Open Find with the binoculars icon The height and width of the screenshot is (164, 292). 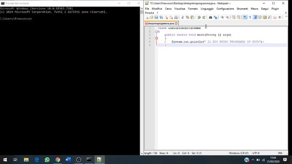pos(210,17)
